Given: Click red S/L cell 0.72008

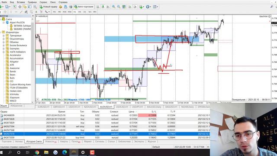Looking at the screenshot, I should [x=147, y=115].
